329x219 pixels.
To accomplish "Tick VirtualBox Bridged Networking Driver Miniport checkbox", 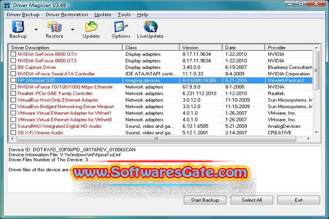I will pos(13,106).
